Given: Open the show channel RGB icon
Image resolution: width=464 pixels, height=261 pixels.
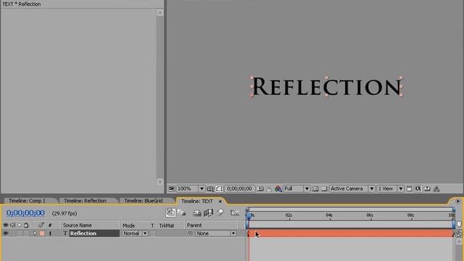Looking at the screenshot, I should [x=278, y=188].
